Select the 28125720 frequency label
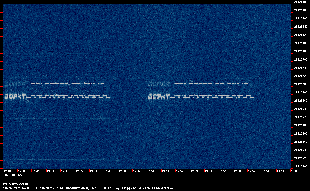This screenshot has height=191, width=310. pyautogui.click(x=301, y=76)
